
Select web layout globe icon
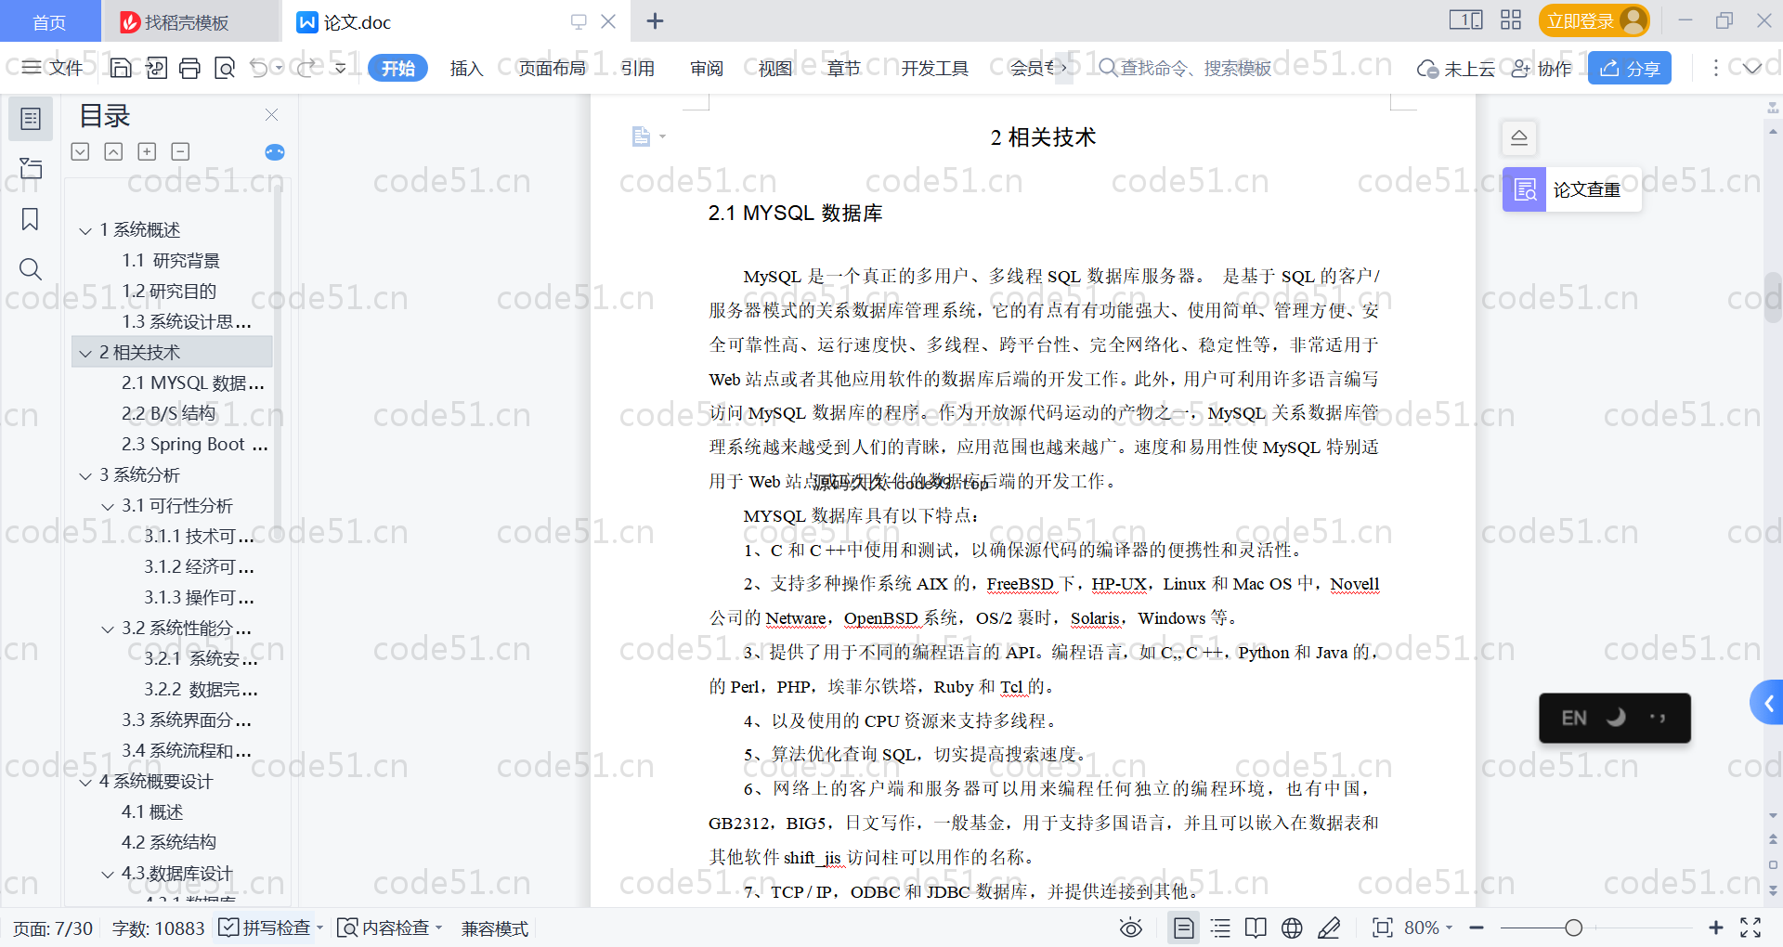point(1292,928)
